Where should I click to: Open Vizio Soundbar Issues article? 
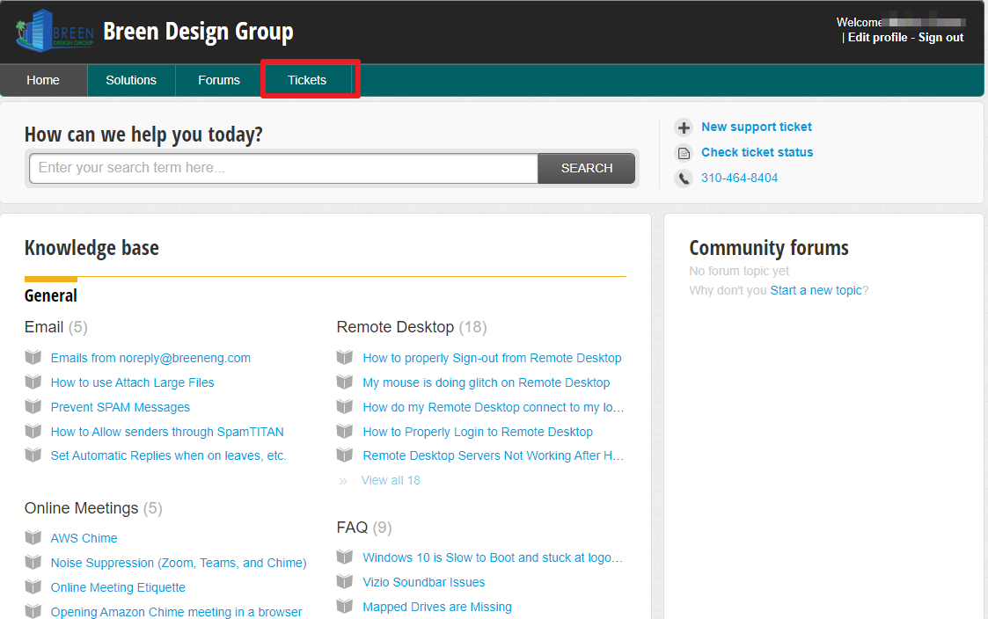tap(424, 582)
